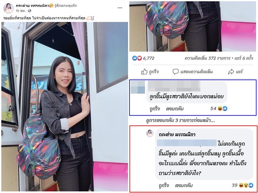Click the speech bubble comment icon
The width and height of the screenshot is (258, 193).
[x=176, y=72]
